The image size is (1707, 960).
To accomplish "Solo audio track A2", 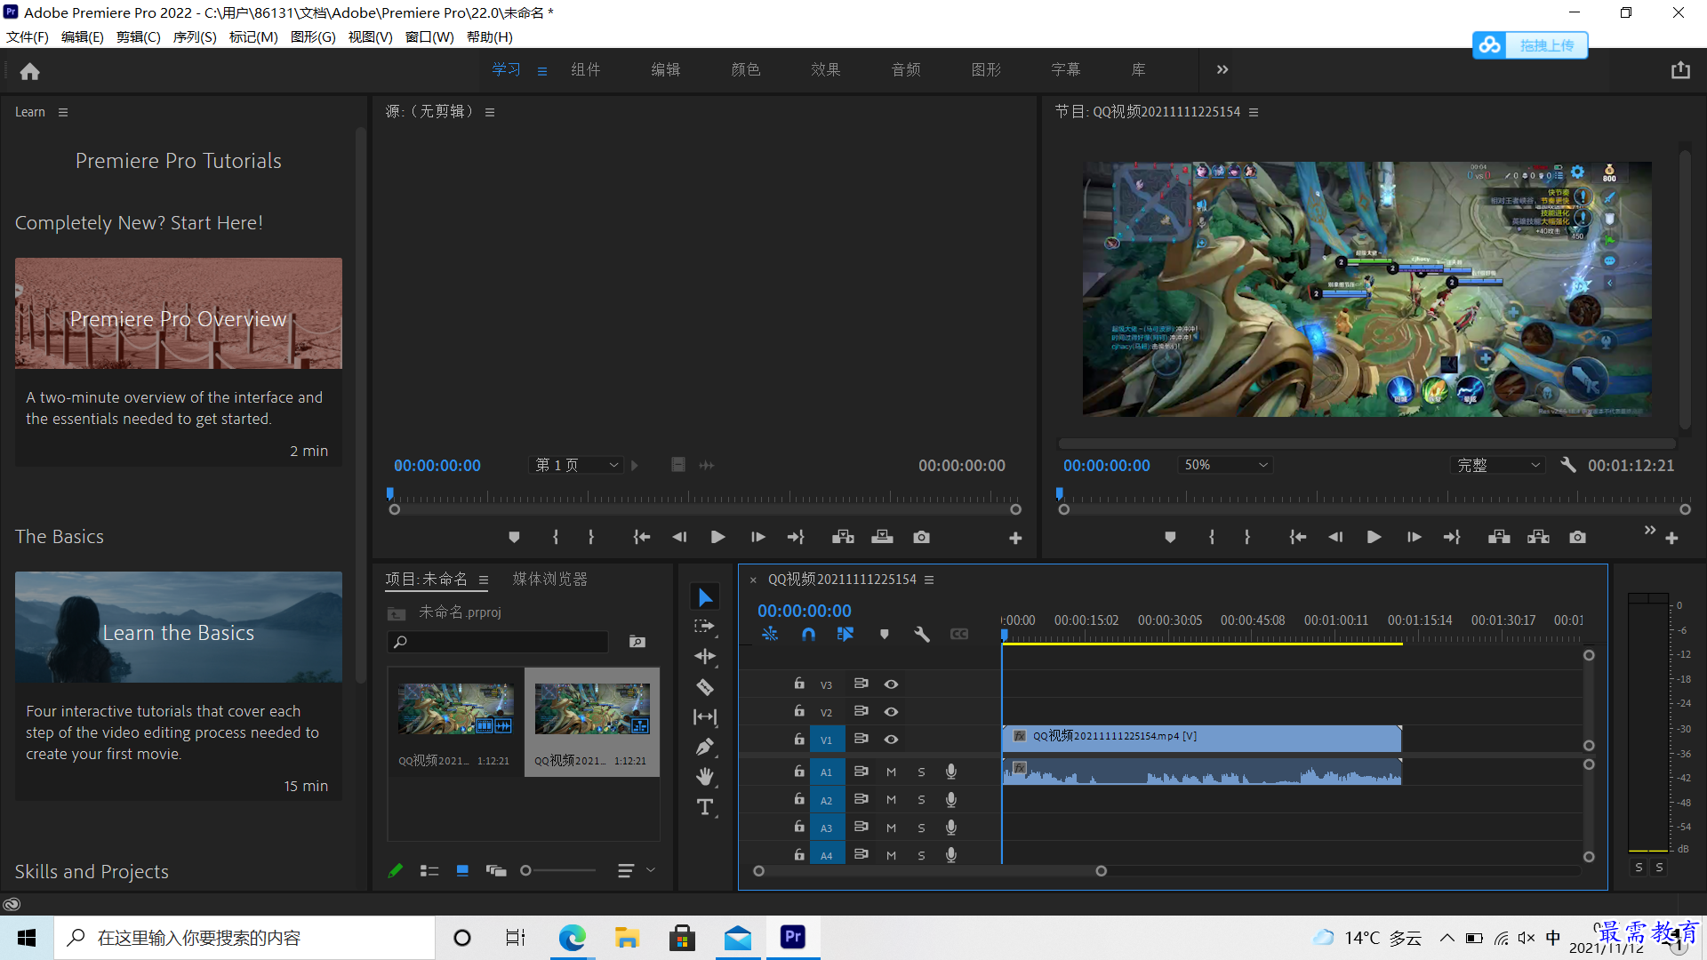I will click(x=921, y=800).
